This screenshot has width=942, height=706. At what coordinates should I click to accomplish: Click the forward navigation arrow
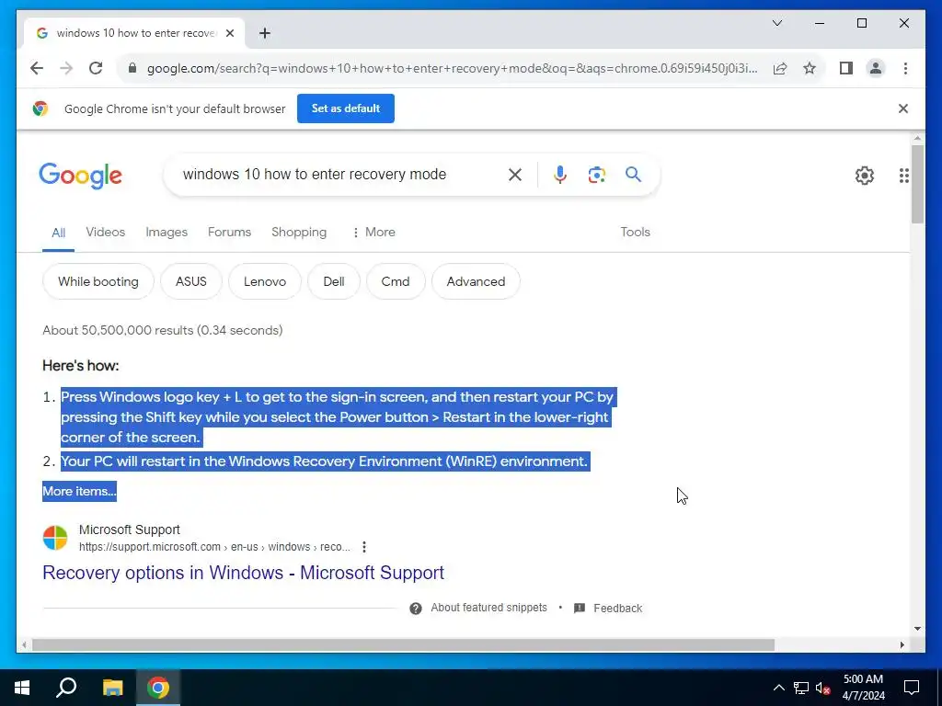(66, 68)
